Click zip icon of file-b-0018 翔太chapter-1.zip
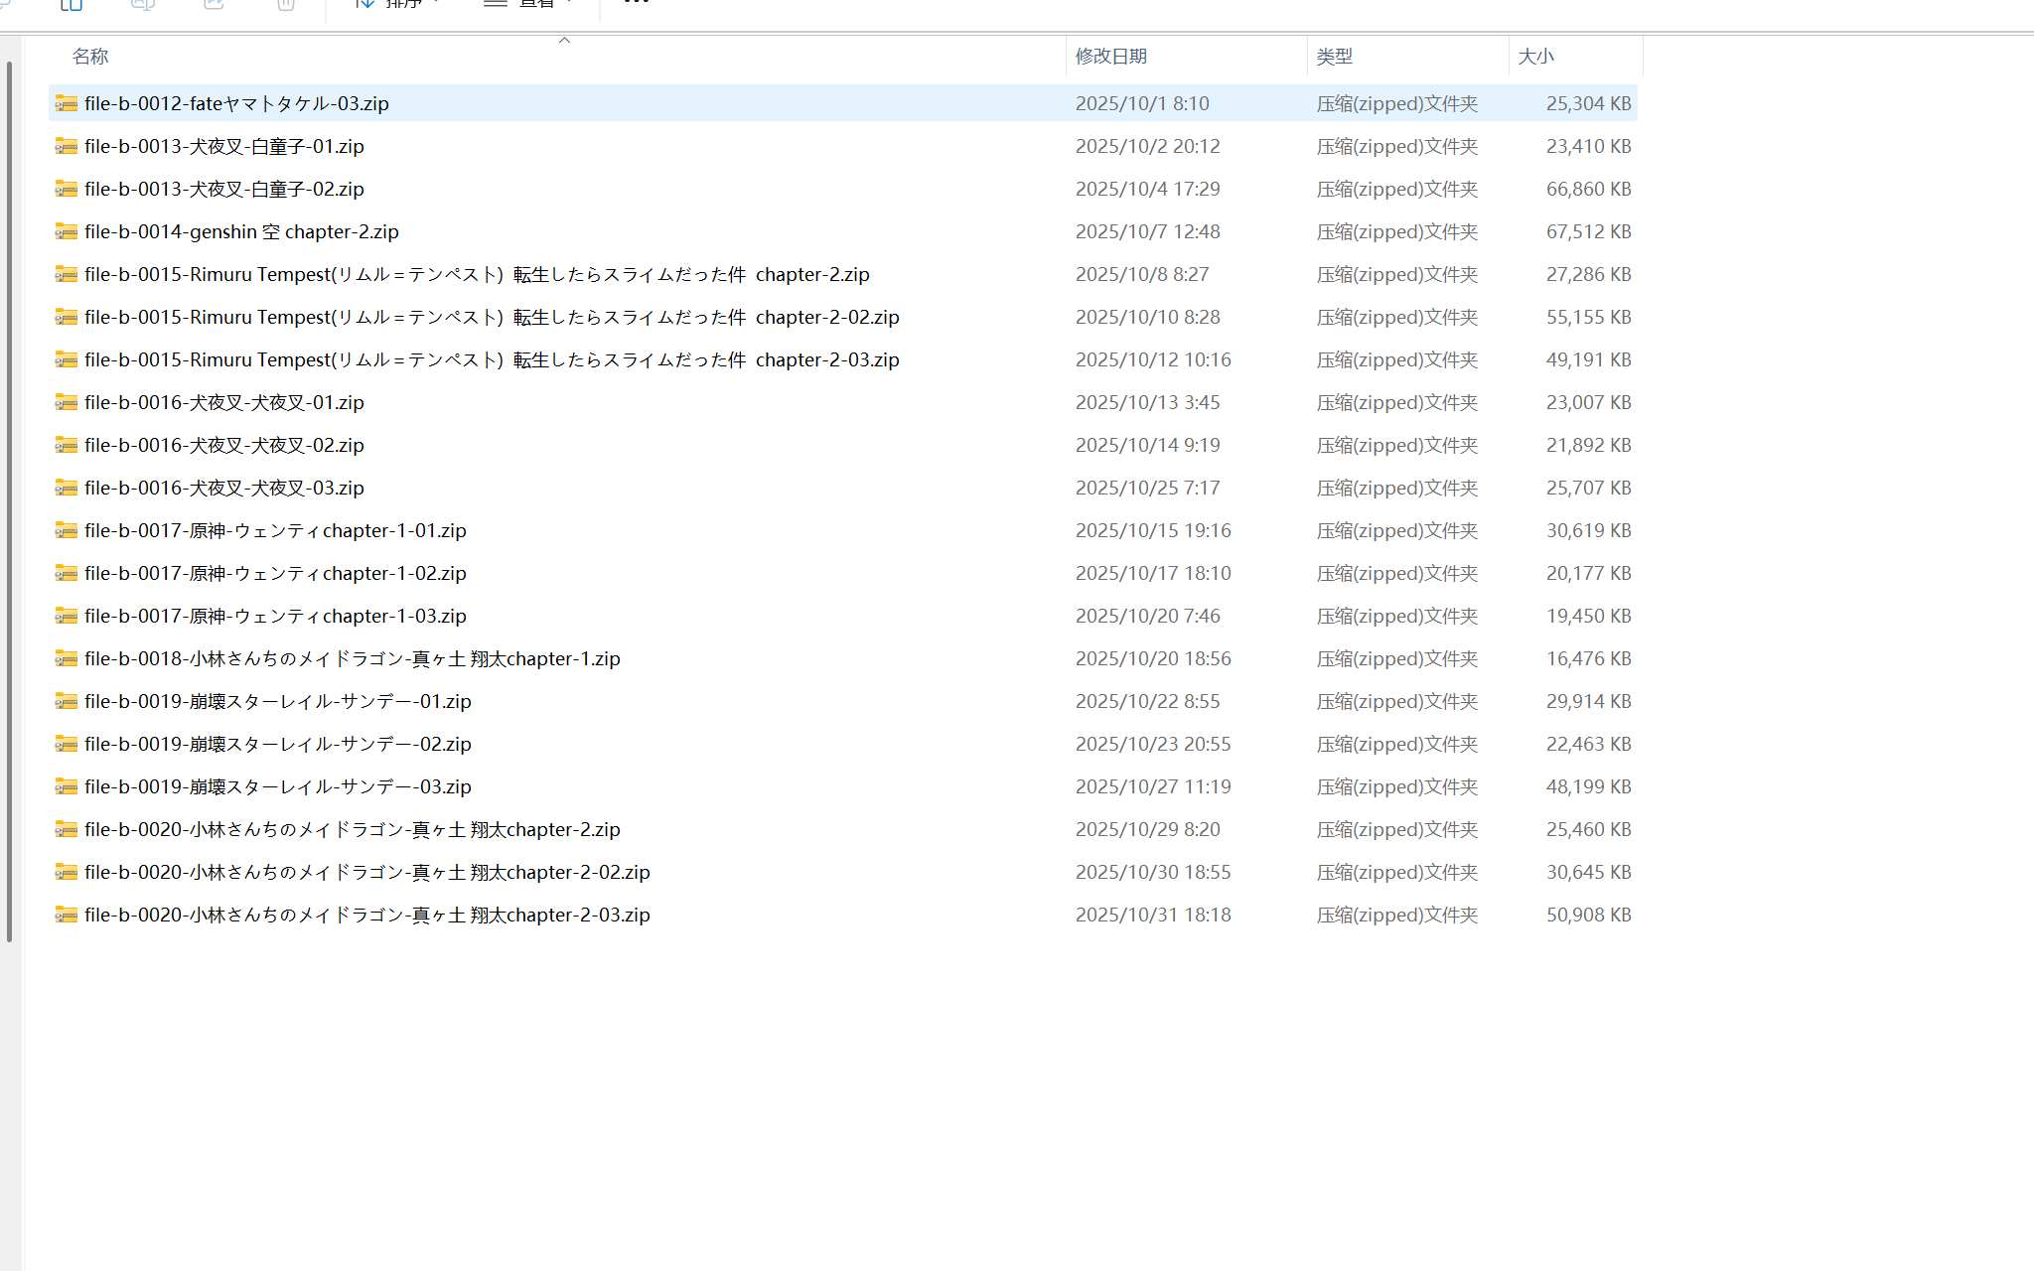2034x1271 pixels. click(67, 658)
